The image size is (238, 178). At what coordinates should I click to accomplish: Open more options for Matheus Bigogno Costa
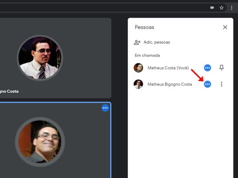tap(222, 84)
